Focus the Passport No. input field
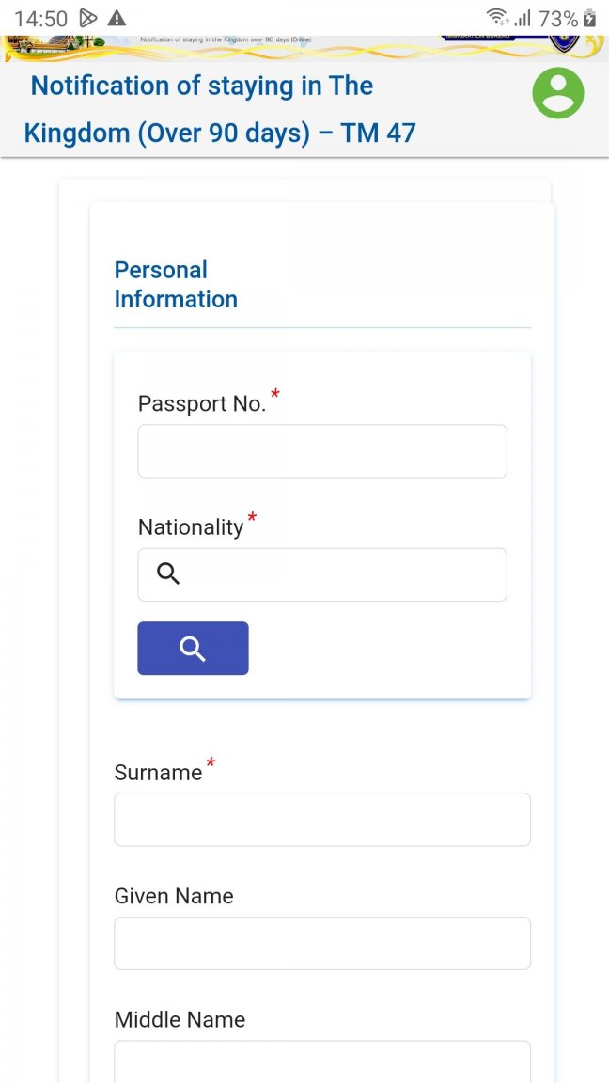This screenshot has width=609, height=1083. (x=322, y=451)
